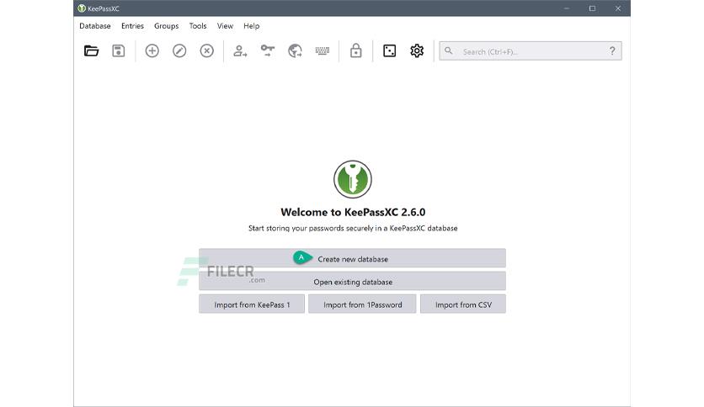Image resolution: width=704 pixels, height=407 pixels.
Task: Click the Delete entry X icon
Action: coord(207,51)
